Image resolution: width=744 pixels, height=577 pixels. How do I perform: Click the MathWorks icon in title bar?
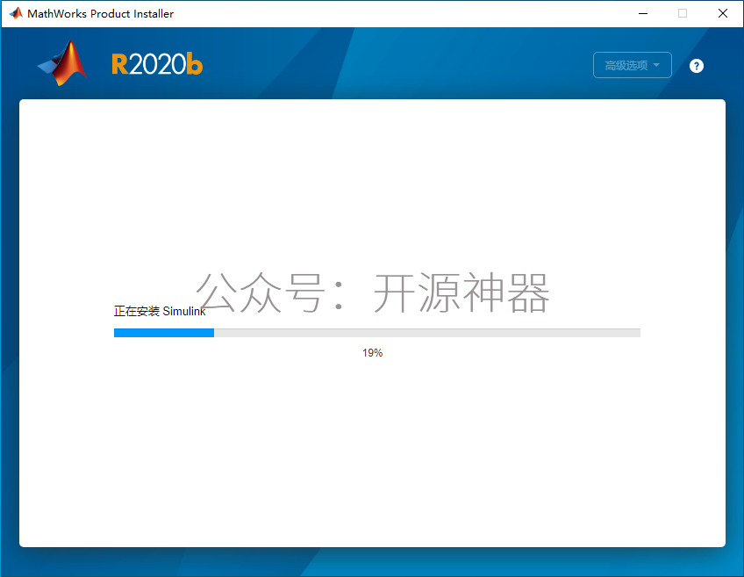[16, 13]
